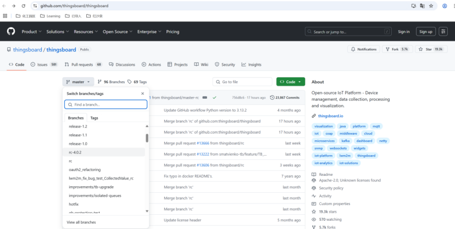Image resolution: width=455 pixels, height=229 pixels.
Task: Click the GitHub logo icon
Action: [11, 31]
